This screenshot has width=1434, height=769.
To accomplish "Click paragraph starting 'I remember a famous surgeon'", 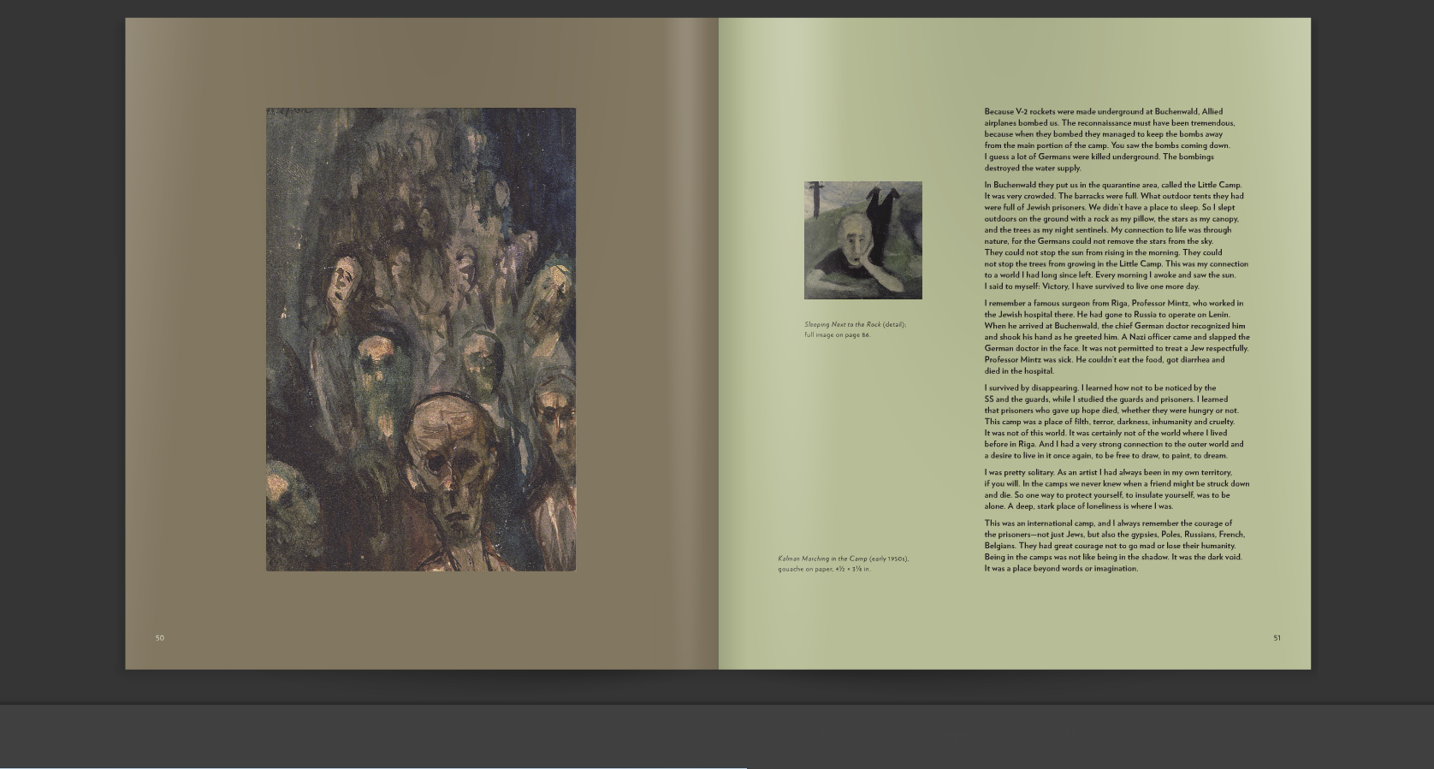I will [x=1117, y=337].
